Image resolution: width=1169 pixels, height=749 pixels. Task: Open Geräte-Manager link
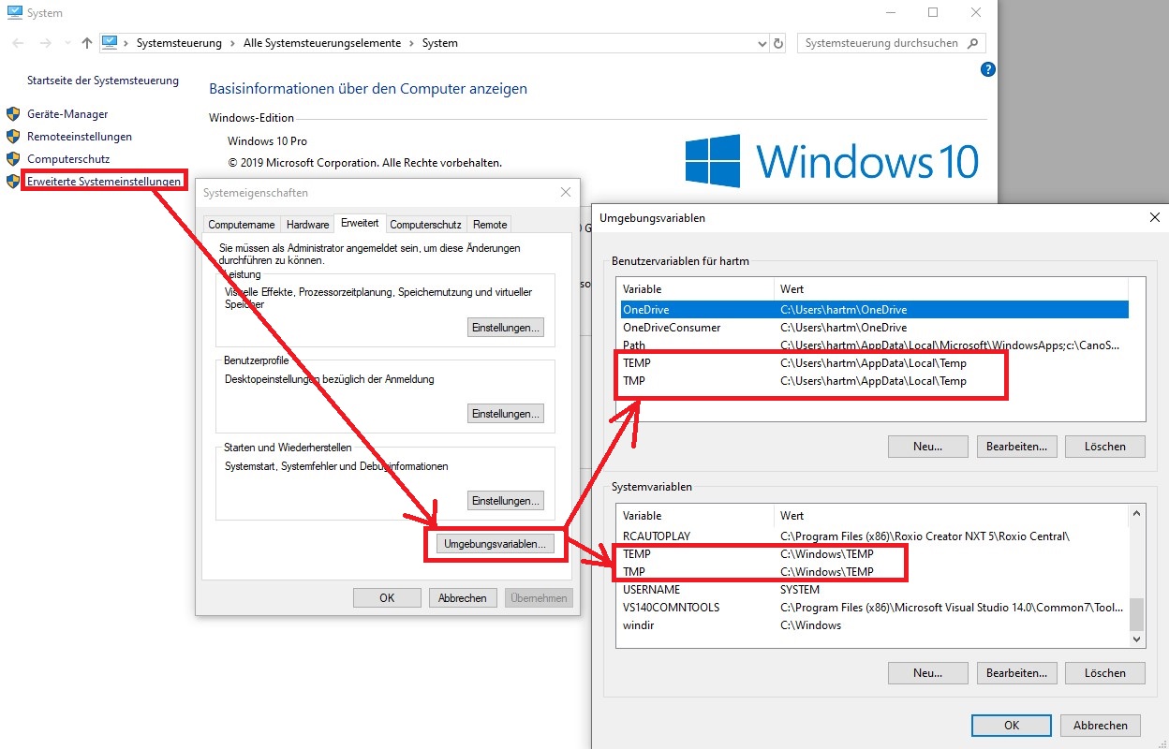pyautogui.click(x=67, y=114)
